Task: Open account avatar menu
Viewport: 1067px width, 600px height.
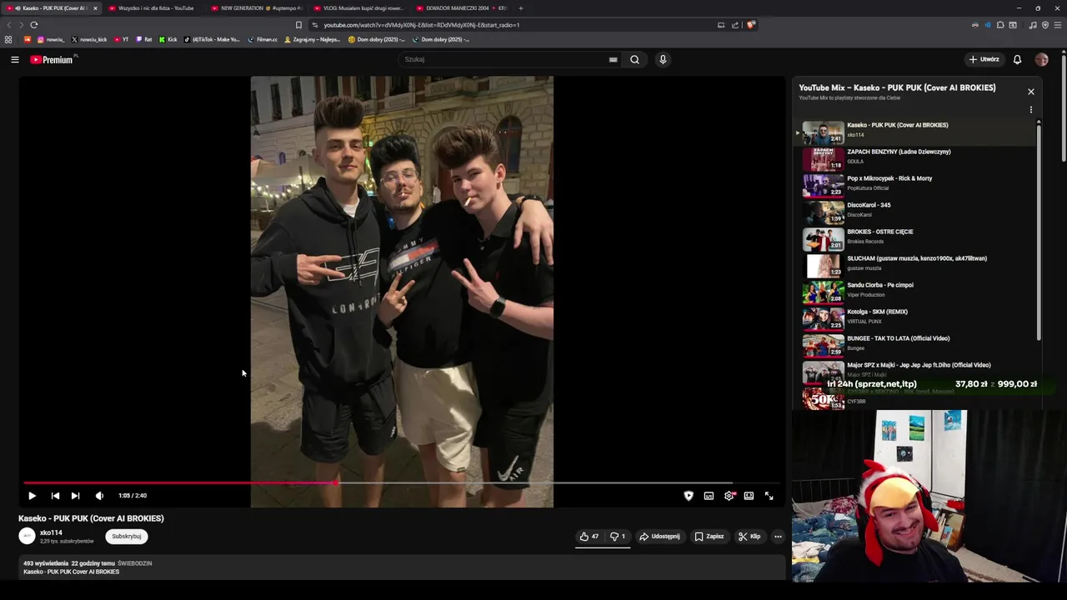Action: point(1041,59)
